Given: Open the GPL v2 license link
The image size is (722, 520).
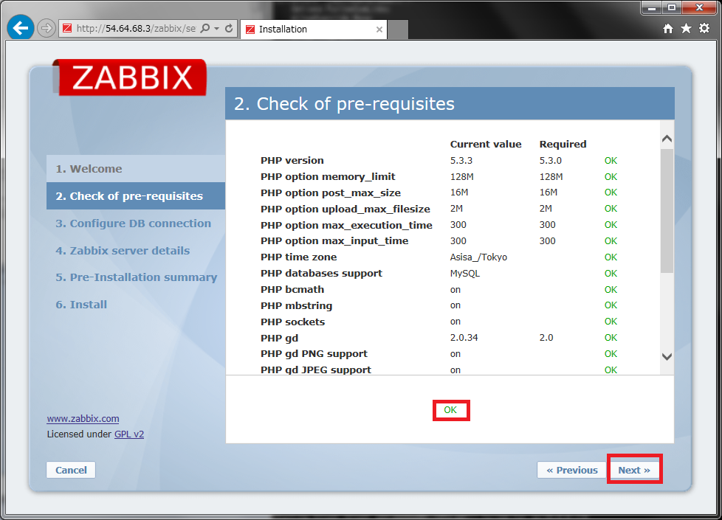Looking at the screenshot, I should (x=129, y=434).
